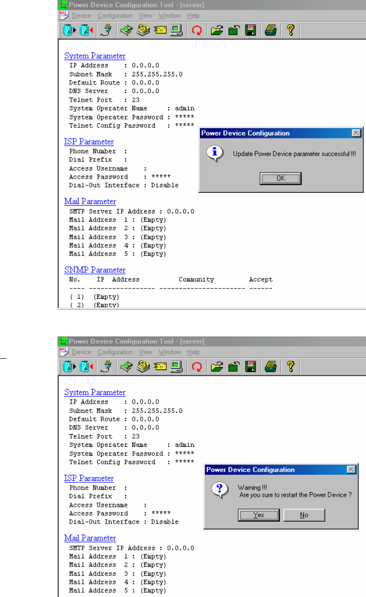Click red circular arrow icon in restart-warning window
Image resolution: width=366 pixels, height=597 pixels.
(197, 366)
